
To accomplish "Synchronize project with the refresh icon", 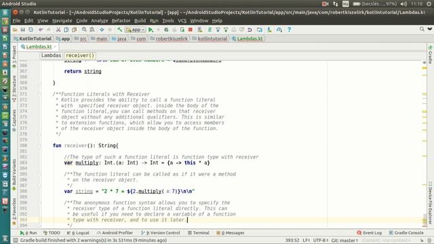I will coord(31,30).
